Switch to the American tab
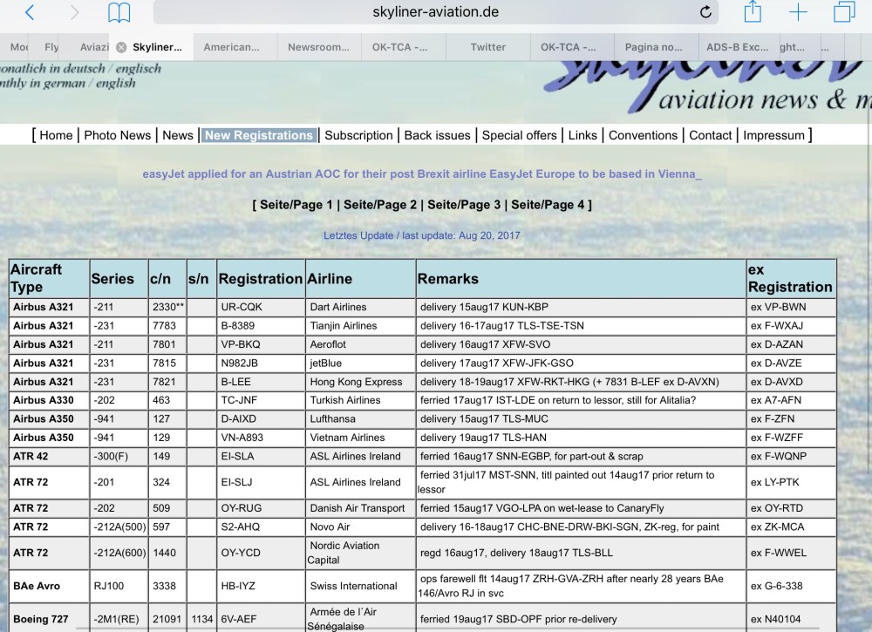 [x=231, y=47]
